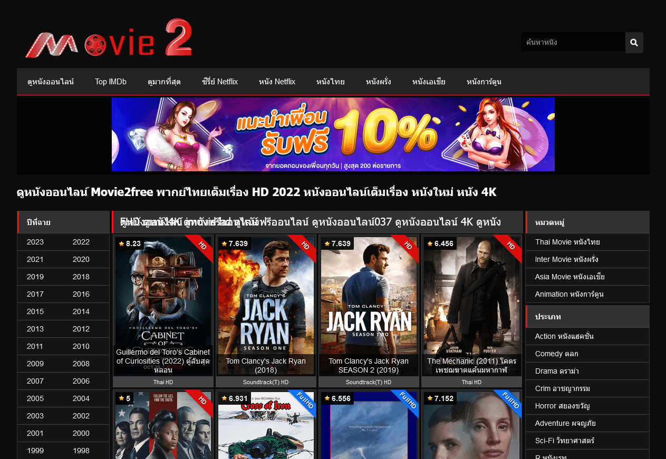Open the ซีรี่ย์ Netflix menu item
This screenshot has height=459, width=666.
coord(220,82)
